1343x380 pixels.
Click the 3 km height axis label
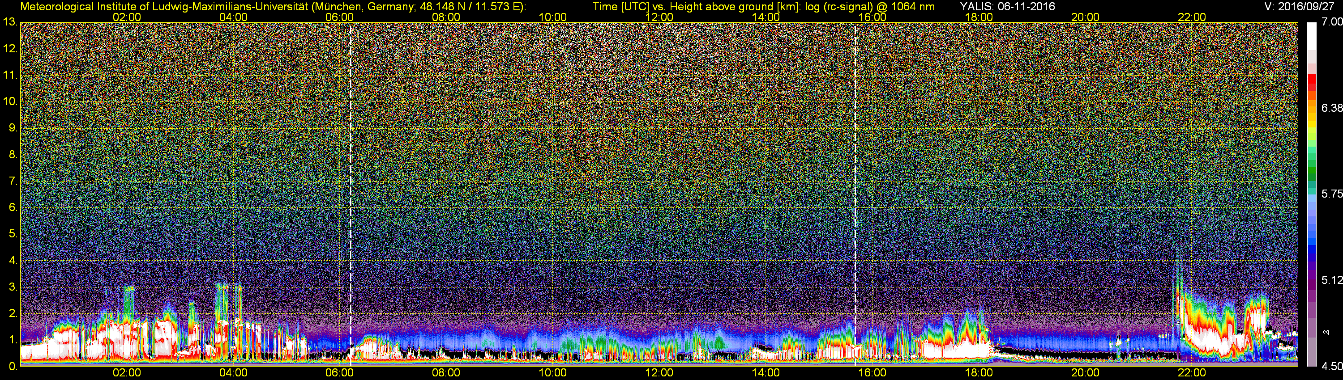(x=13, y=287)
